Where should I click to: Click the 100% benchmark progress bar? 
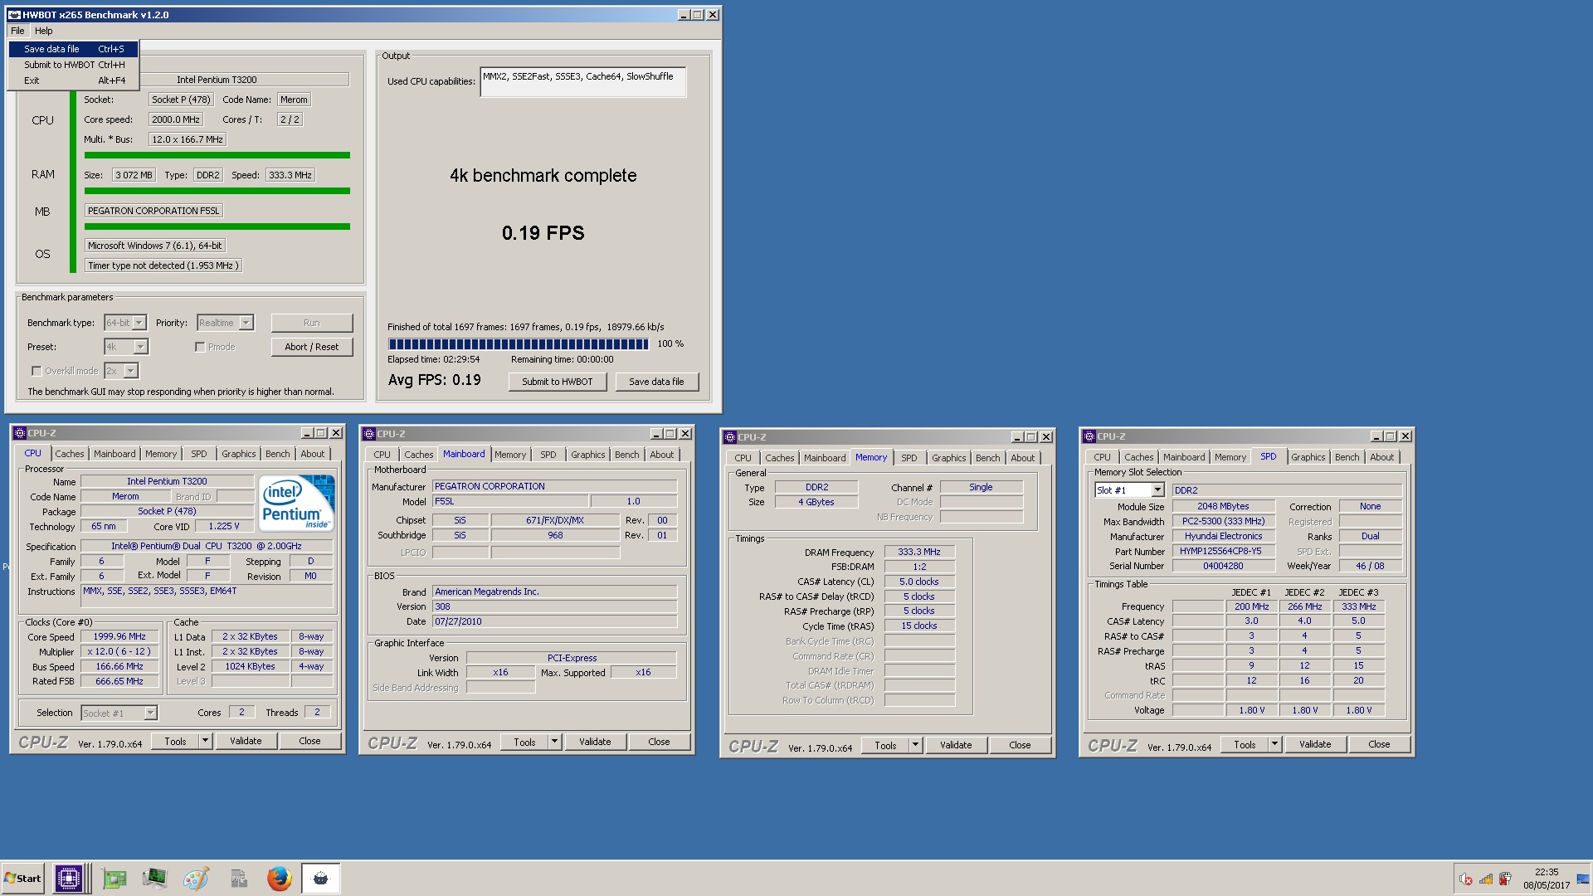pyautogui.click(x=519, y=343)
